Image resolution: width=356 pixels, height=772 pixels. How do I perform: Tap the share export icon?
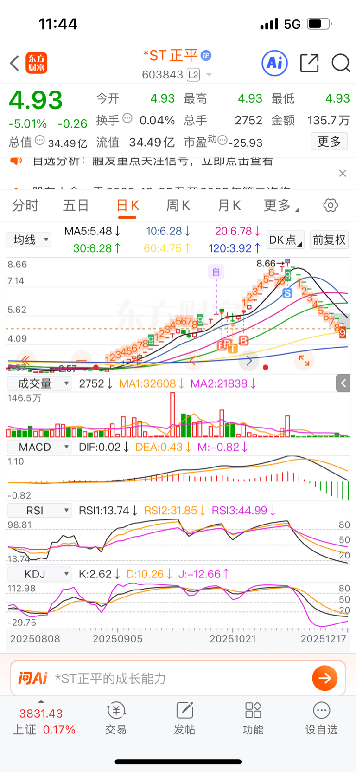tap(309, 63)
